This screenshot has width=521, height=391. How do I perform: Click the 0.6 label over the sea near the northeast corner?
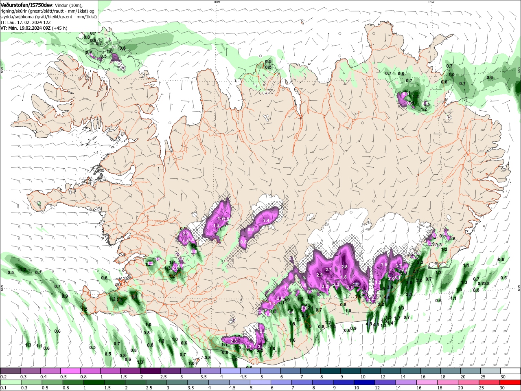click(x=490, y=77)
